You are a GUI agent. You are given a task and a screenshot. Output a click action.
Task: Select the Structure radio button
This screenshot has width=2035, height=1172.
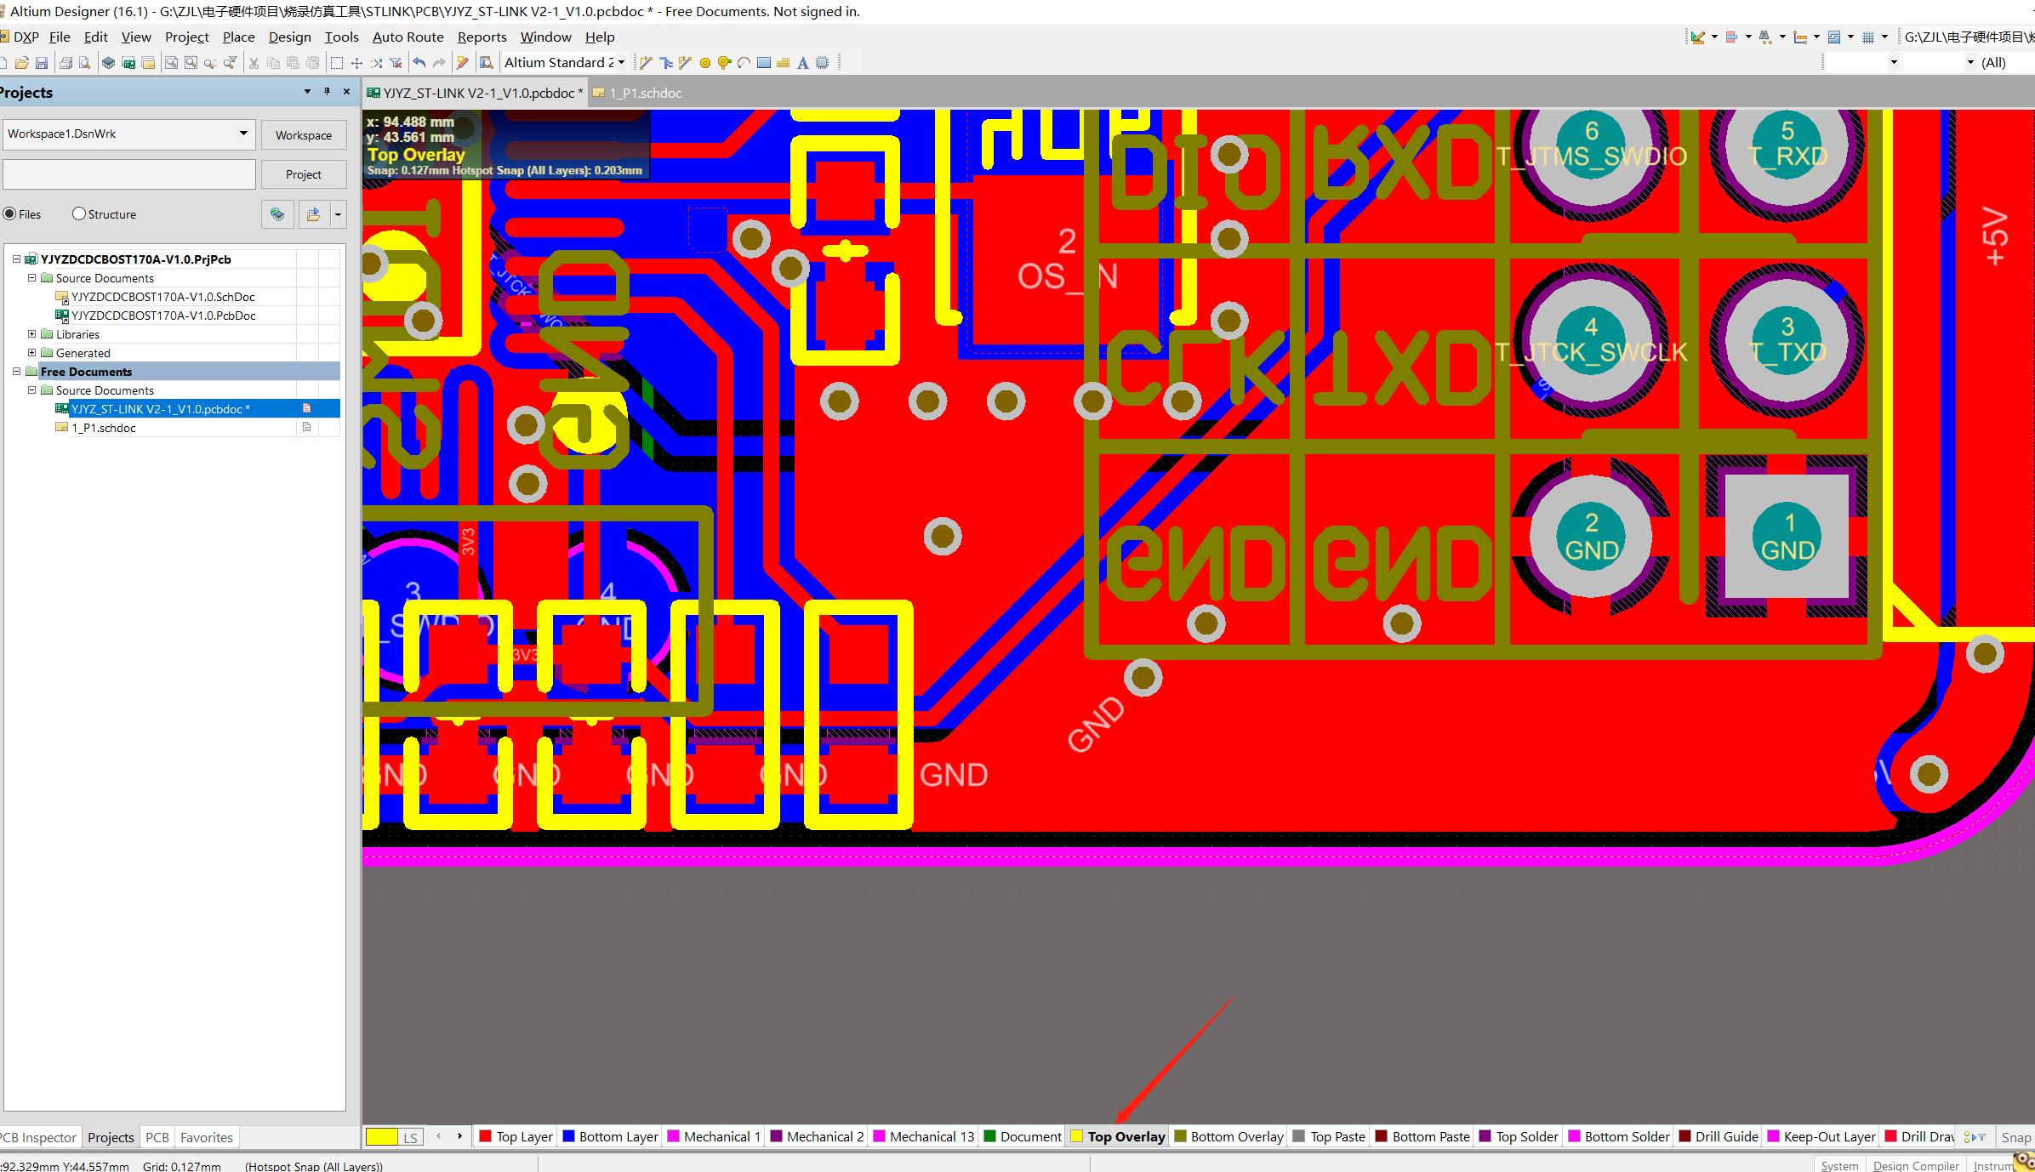79,213
